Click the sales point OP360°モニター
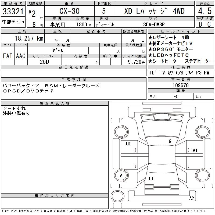The width and height of the screenshot is (215, 215). pos(171,49)
